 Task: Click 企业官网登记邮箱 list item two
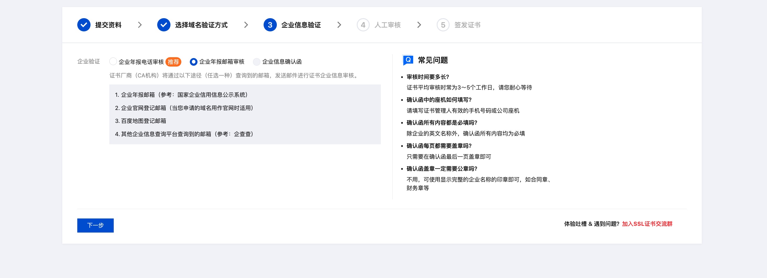click(184, 108)
